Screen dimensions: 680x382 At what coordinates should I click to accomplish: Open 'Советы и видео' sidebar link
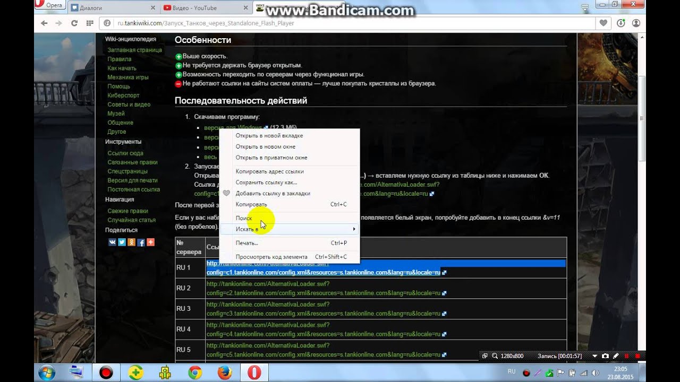[129, 105]
